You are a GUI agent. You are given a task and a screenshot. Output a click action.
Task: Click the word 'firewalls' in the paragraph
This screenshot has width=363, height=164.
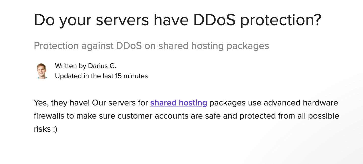(x=49, y=116)
